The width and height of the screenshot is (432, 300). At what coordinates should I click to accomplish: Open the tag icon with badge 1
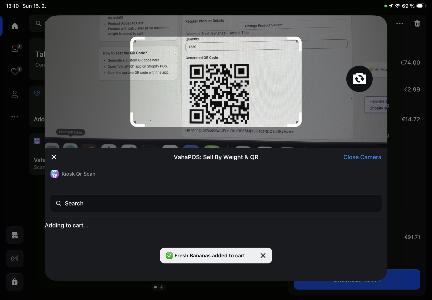pos(15,71)
